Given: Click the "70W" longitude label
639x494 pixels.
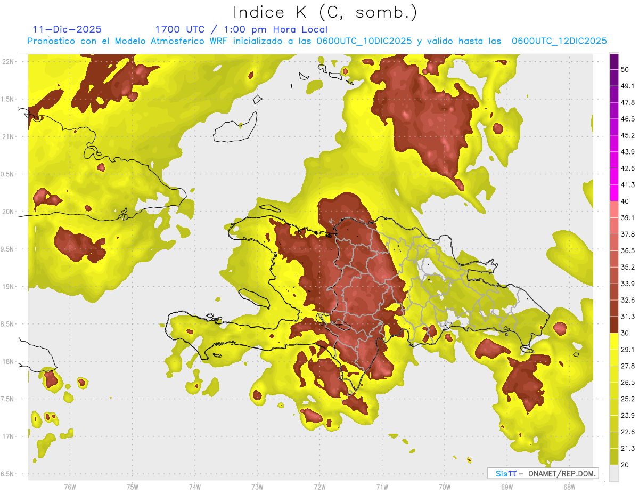Looking at the screenshot, I should coord(444,487).
